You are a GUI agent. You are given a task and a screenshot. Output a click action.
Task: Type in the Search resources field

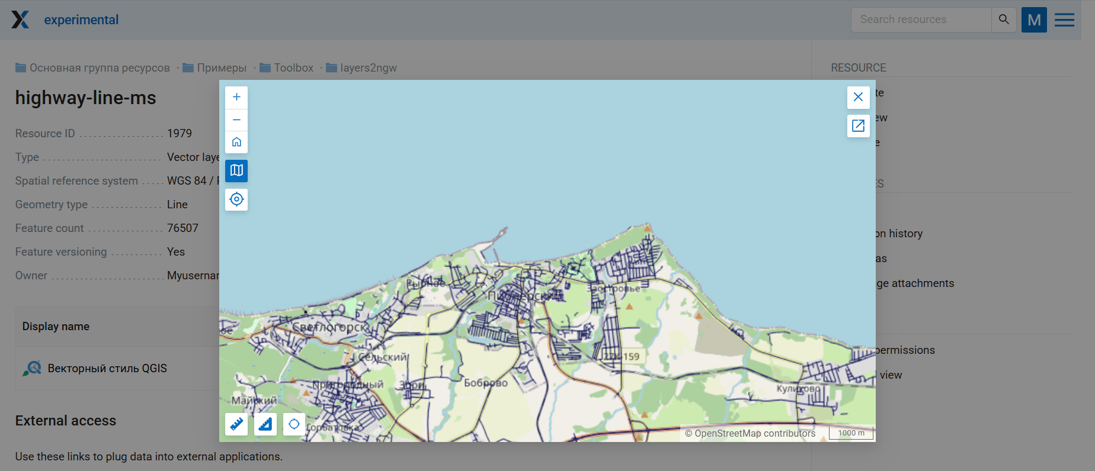point(921,20)
